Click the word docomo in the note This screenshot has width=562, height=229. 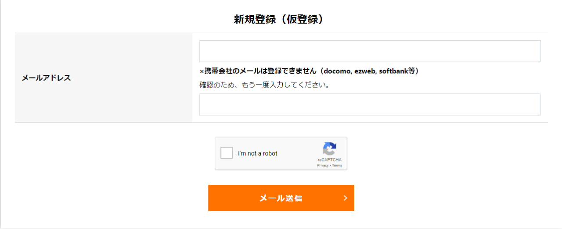337,71
